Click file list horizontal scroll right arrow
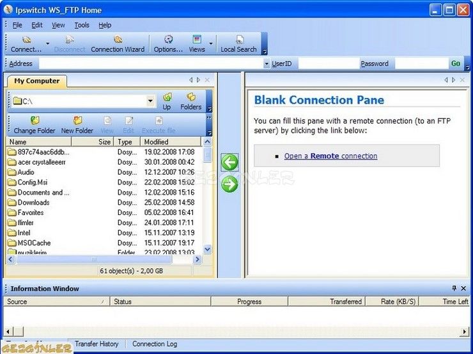Image resolution: width=473 pixels, height=354 pixels. point(198,259)
